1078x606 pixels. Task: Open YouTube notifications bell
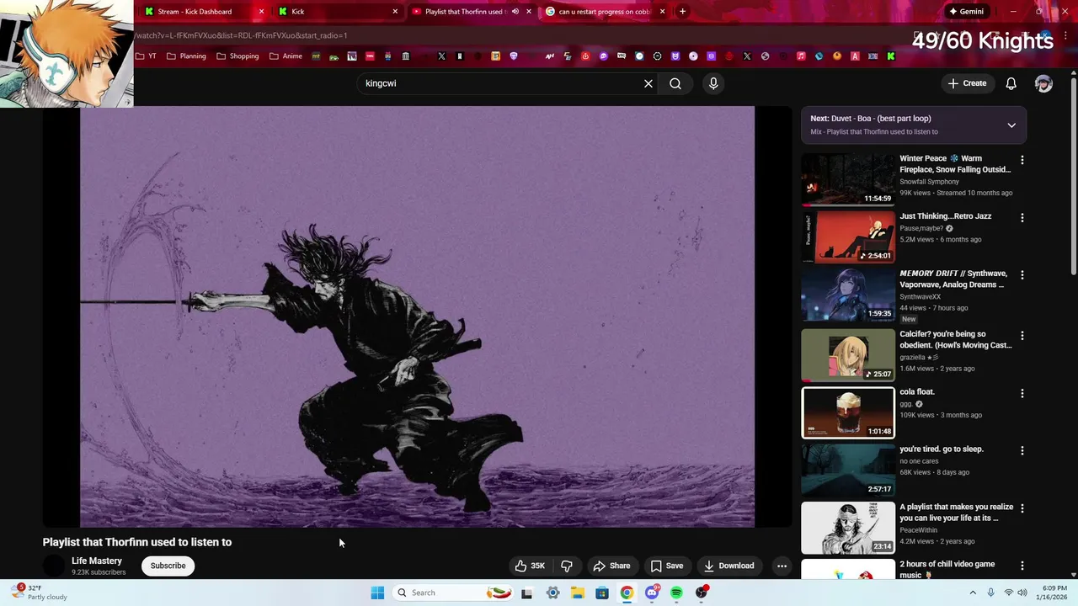[1011, 83]
